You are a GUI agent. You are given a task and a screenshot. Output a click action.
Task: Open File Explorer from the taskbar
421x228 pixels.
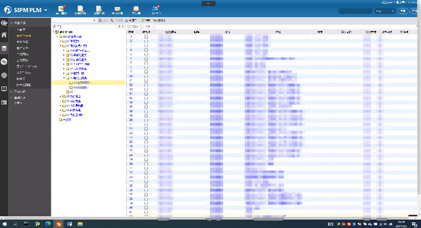tap(80, 224)
